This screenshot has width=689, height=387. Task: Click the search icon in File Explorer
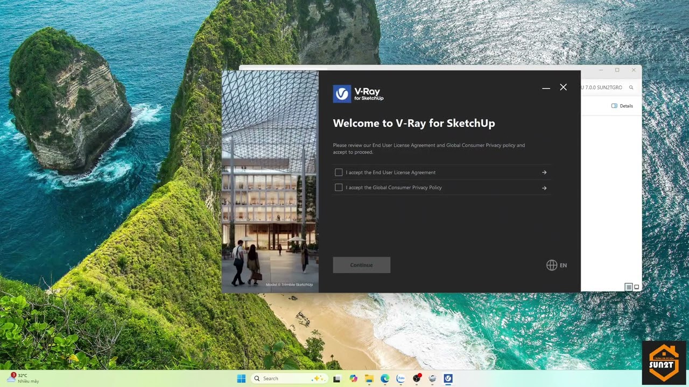[631, 87]
